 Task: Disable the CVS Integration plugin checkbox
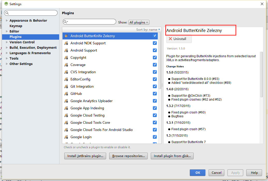coord(155,72)
